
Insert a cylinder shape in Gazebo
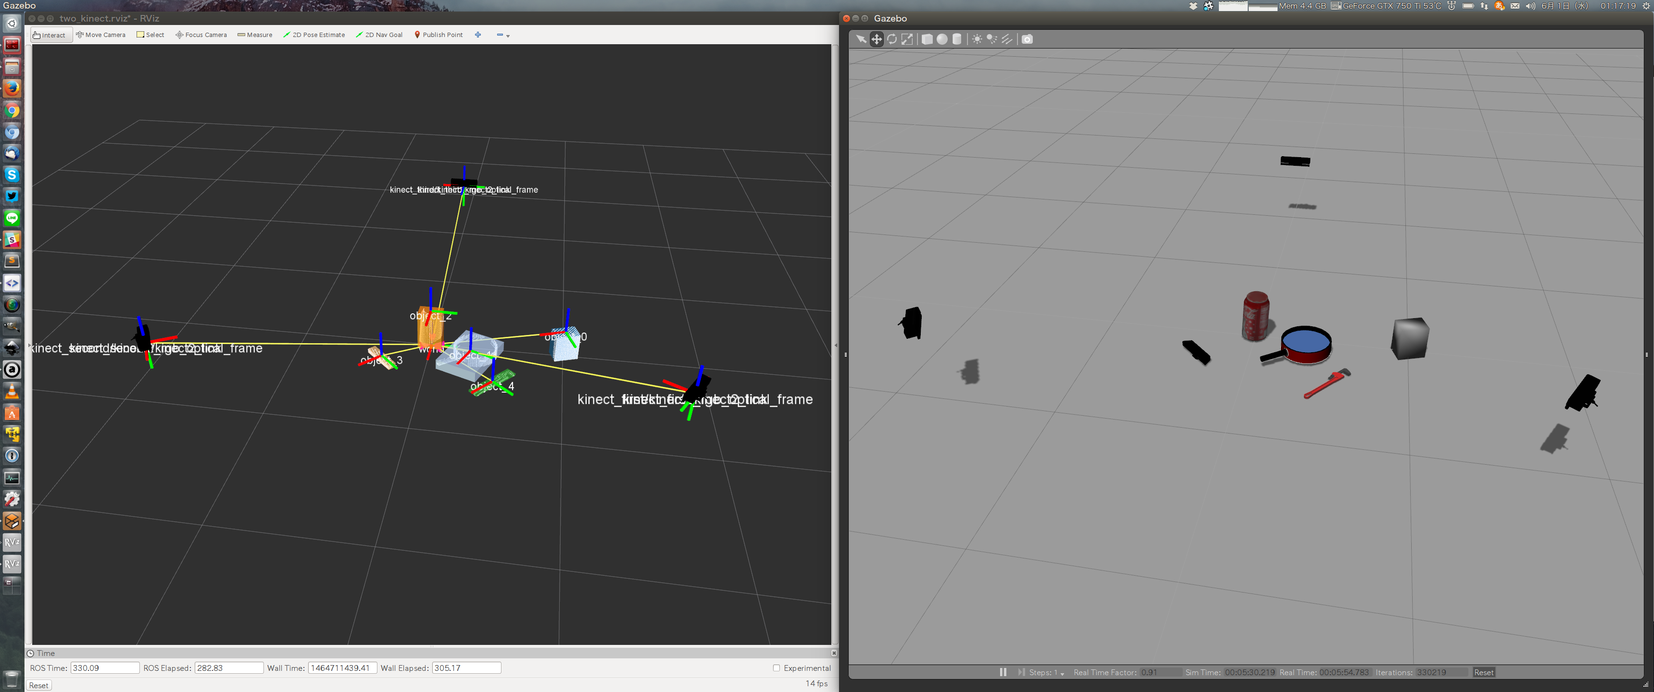point(957,39)
